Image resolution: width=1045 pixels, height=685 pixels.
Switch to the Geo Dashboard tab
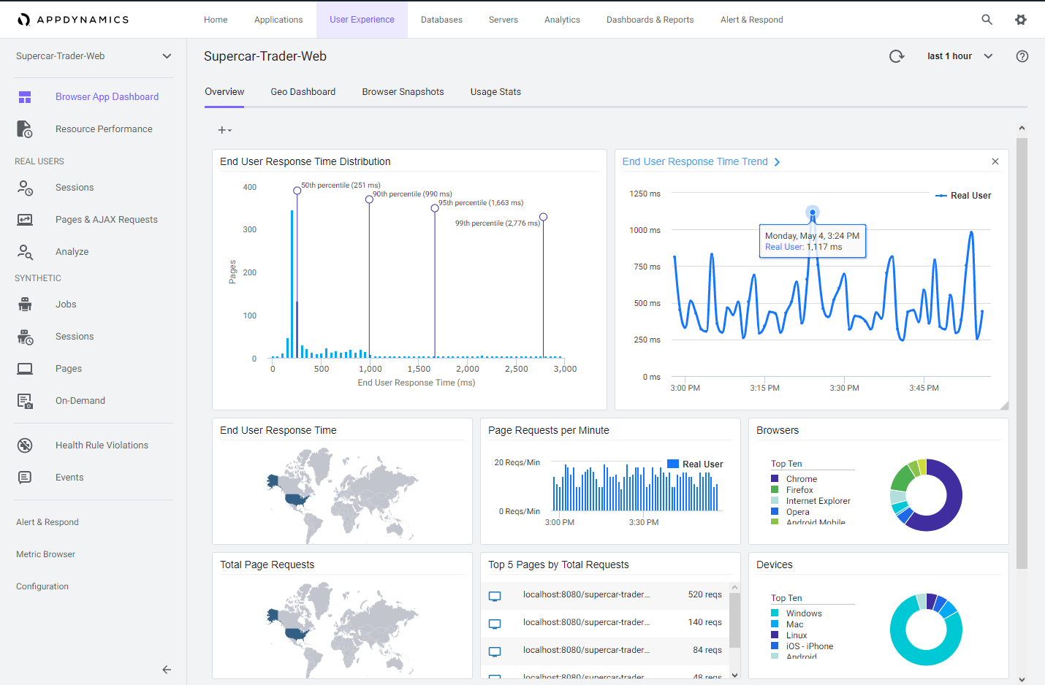(x=303, y=92)
